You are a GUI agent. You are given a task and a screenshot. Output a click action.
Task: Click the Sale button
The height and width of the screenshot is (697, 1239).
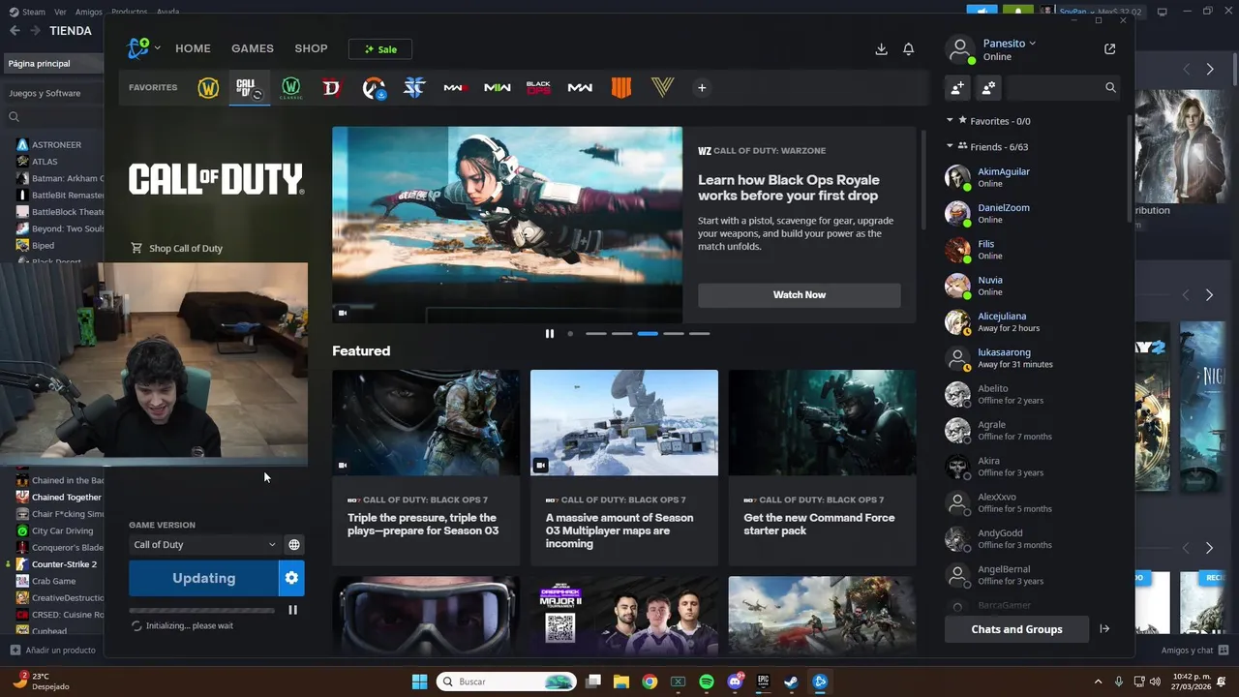point(380,49)
